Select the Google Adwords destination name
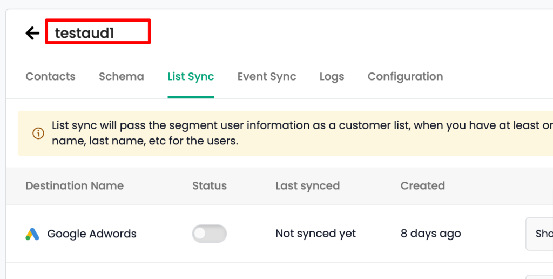This screenshot has height=279, width=553. 92,234
